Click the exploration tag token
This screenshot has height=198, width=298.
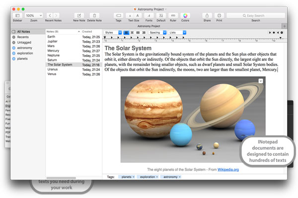coord(149,177)
